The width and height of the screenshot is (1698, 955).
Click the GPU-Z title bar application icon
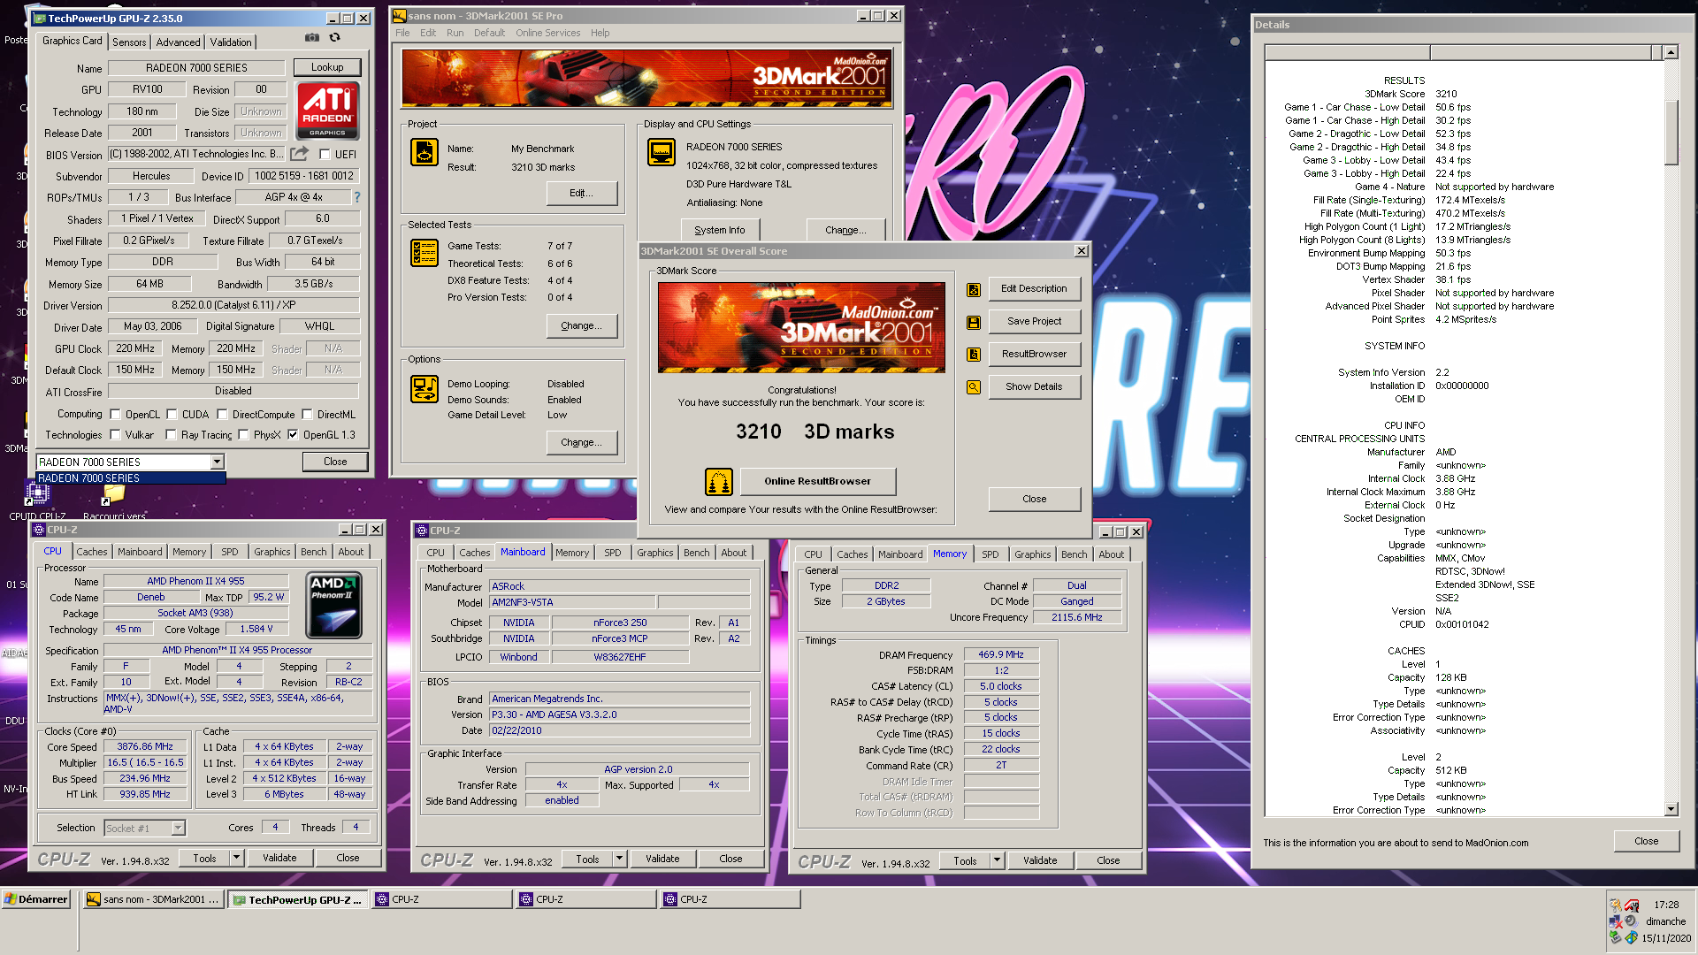[x=39, y=19]
